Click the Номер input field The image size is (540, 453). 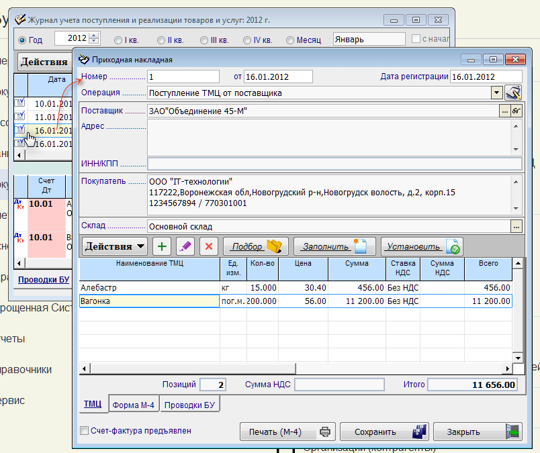pos(183,77)
